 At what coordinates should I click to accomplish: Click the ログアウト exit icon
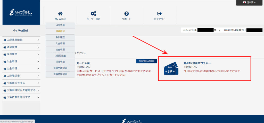[x=159, y=14]
